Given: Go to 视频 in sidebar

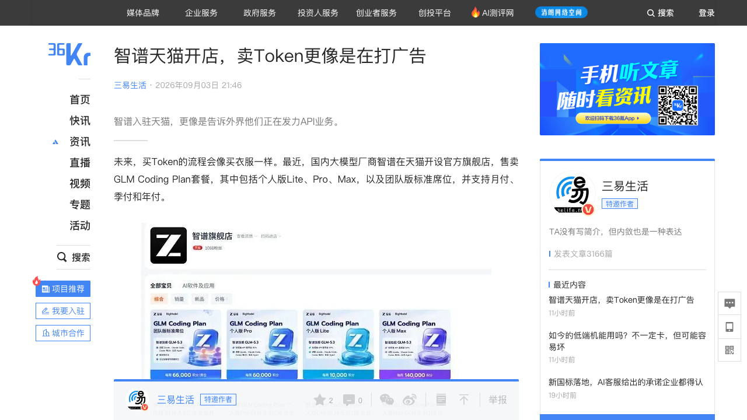Looking at the screenshot, I should pos(80,184).
